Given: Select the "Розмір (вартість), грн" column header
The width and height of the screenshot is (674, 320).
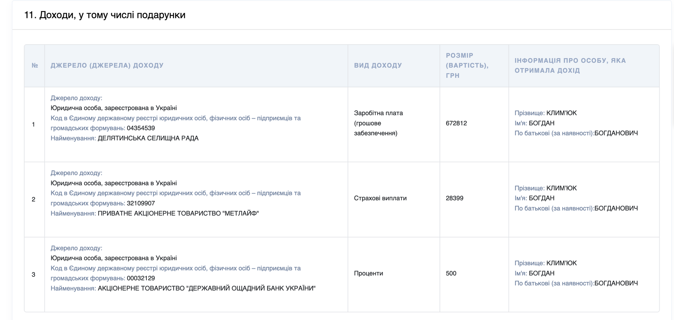Looking at the screenshot, I should point(467,66).
